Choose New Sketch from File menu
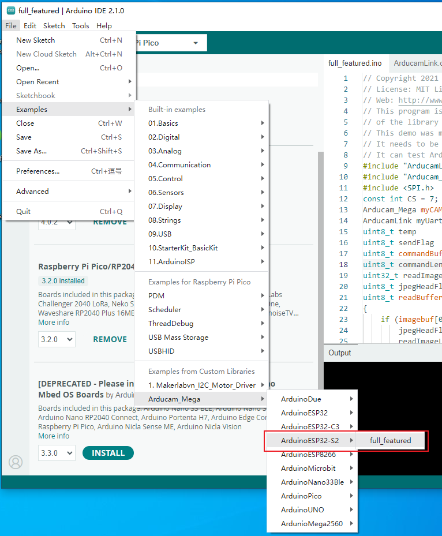This screenshot has height=536, width=442. coord(69,40)
